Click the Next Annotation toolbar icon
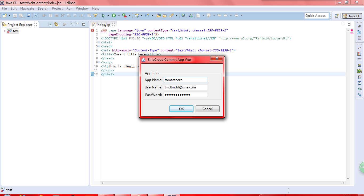The height and width of the screenshot is (196, 364). [198, 16]
